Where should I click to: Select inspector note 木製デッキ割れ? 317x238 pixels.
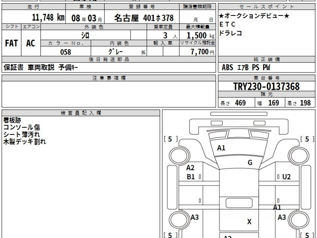[x=25, y=141]
